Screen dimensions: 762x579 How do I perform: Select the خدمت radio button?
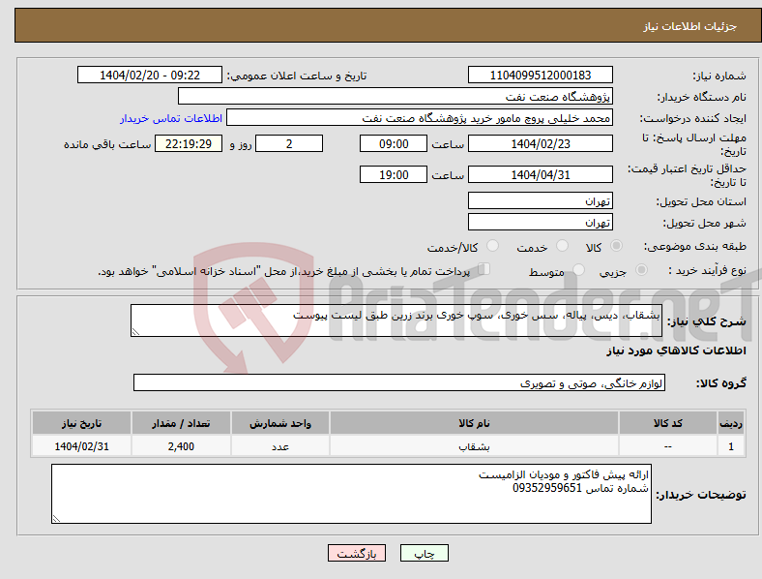click(x=562, y=246)
